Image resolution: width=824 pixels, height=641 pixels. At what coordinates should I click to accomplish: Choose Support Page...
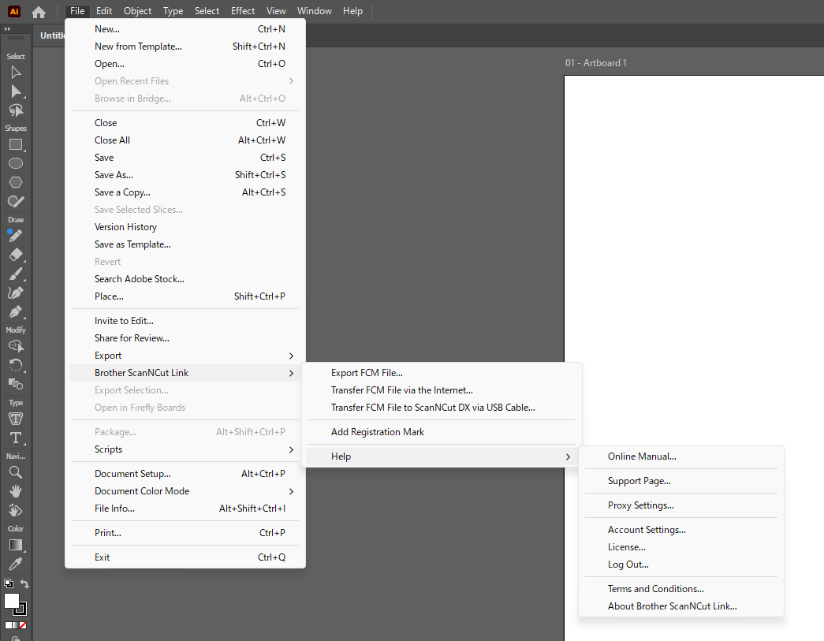(681, 481)
